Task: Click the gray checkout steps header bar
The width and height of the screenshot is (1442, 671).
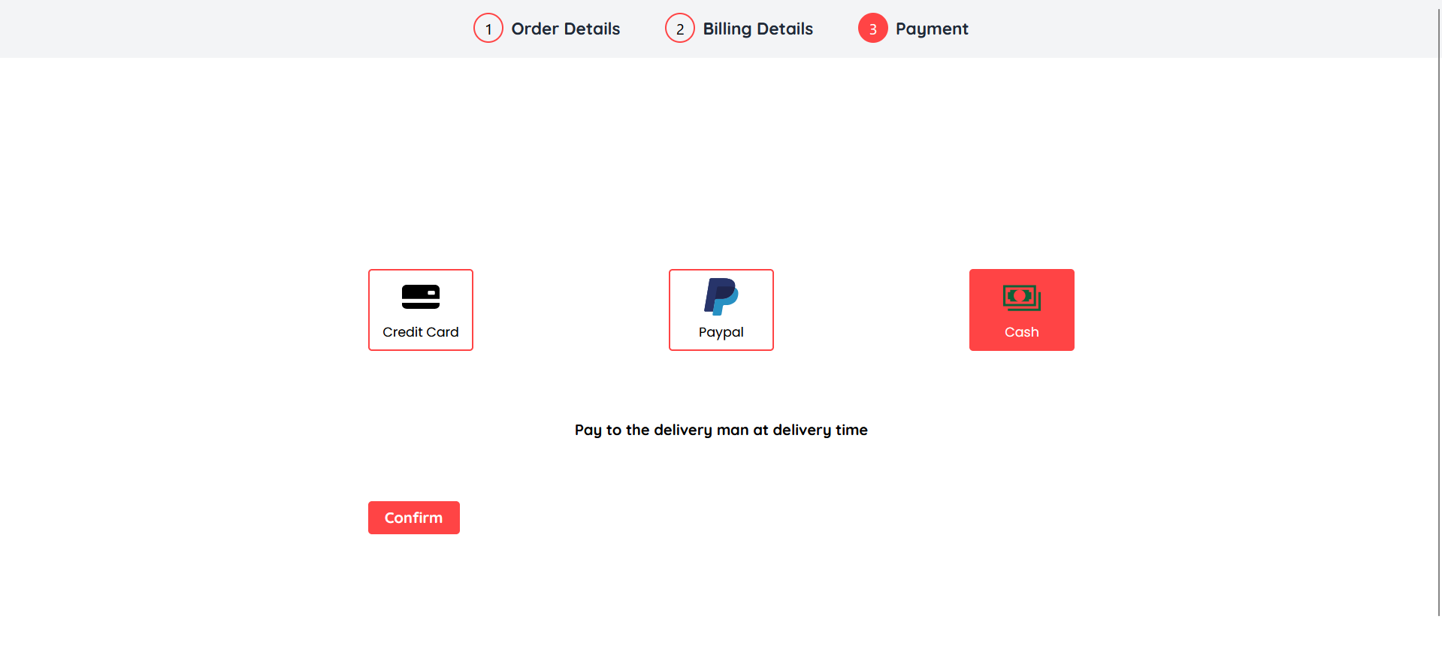Action: pyautogui.click(x=225, y=29)
